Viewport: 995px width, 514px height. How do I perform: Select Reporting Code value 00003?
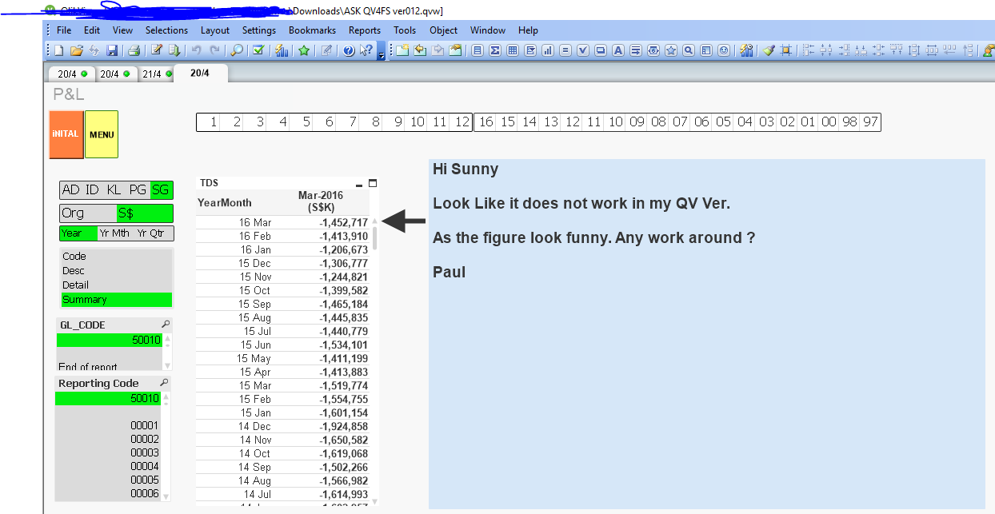coord(145,452)
